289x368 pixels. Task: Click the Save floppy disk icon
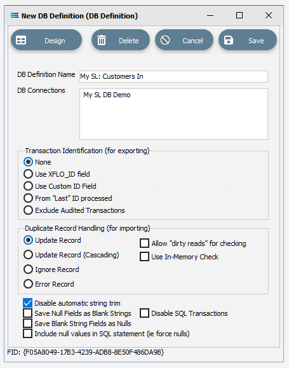click(229, 40)
